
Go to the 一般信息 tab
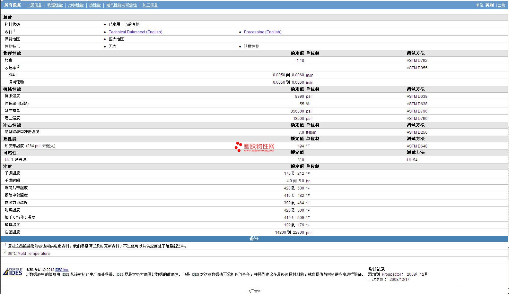[x=34, y=5]
